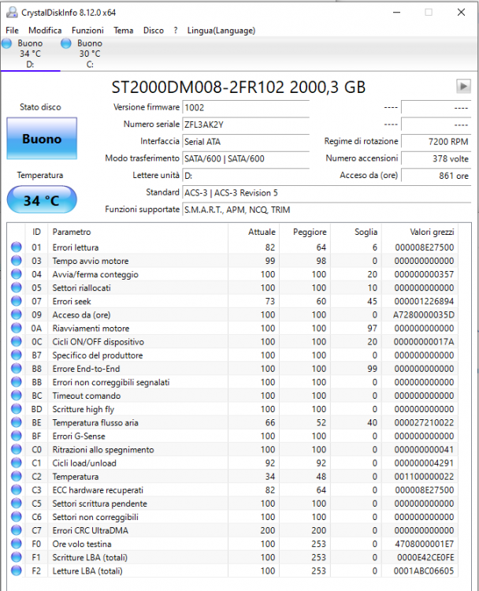Click status orb for Errori lettura row

[x=17, y=247]
